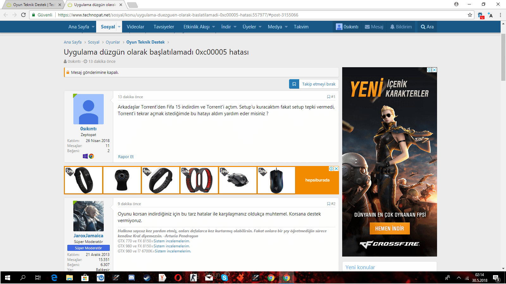Open Microsoft Store from the taskbar
The height and width of the screenshot is (284, 506).
pyautogui.click(x=85, y=278)
